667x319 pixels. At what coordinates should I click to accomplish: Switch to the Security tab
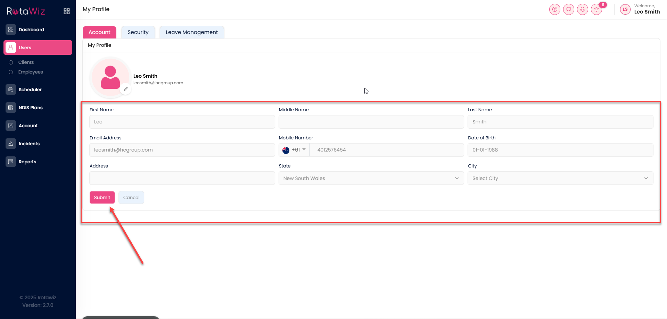tap(138, 32)
